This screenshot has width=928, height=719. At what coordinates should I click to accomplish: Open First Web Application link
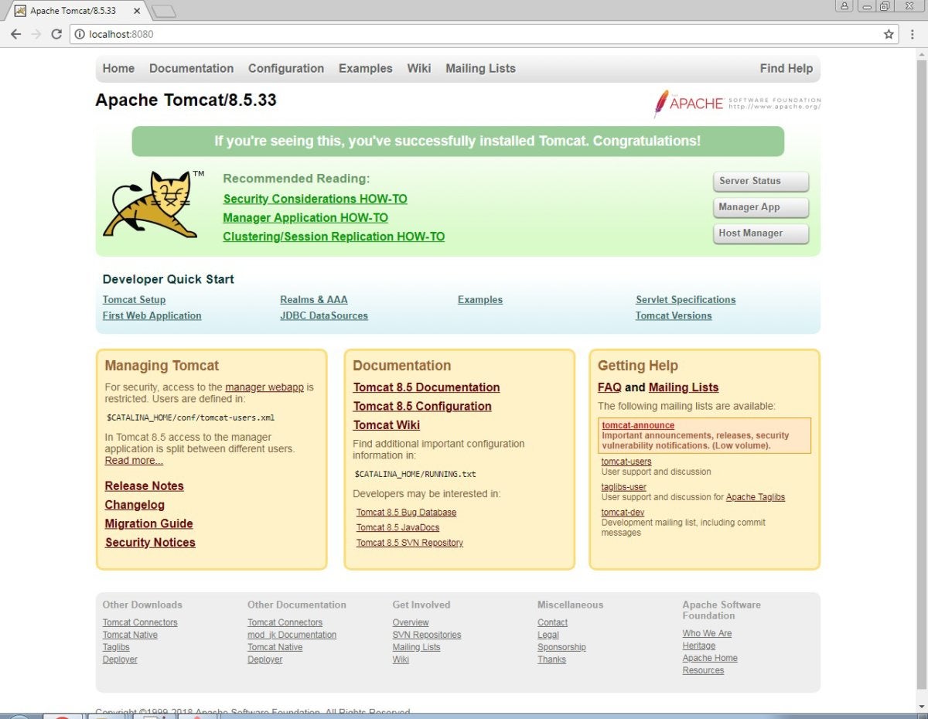click(x=152, y=315)
